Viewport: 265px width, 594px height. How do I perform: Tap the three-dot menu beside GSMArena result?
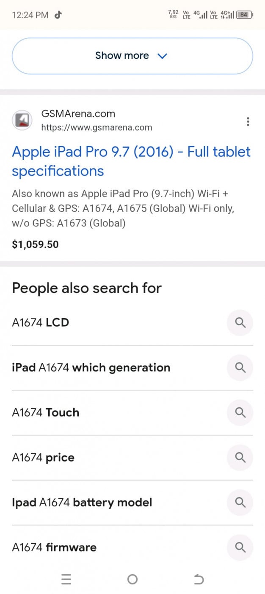(x=248, y=122)
